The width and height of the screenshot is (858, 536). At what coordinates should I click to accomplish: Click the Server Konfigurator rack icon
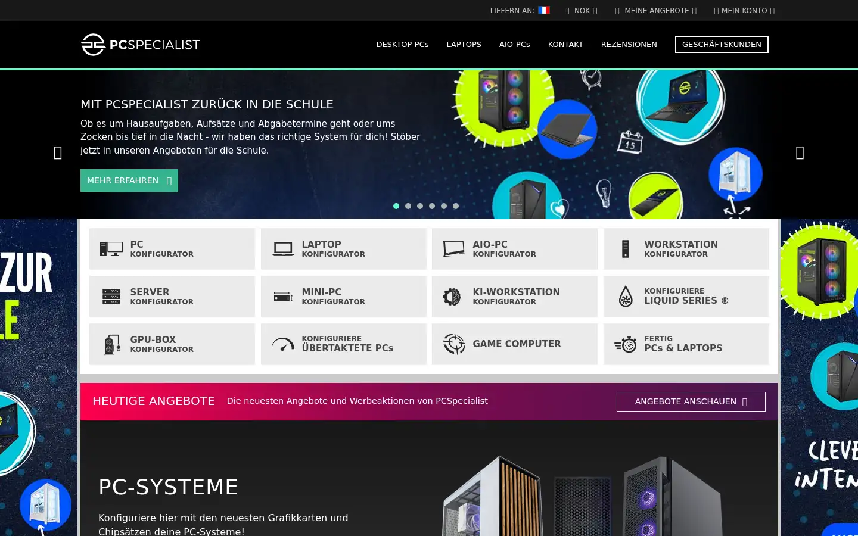click(111, 297)
